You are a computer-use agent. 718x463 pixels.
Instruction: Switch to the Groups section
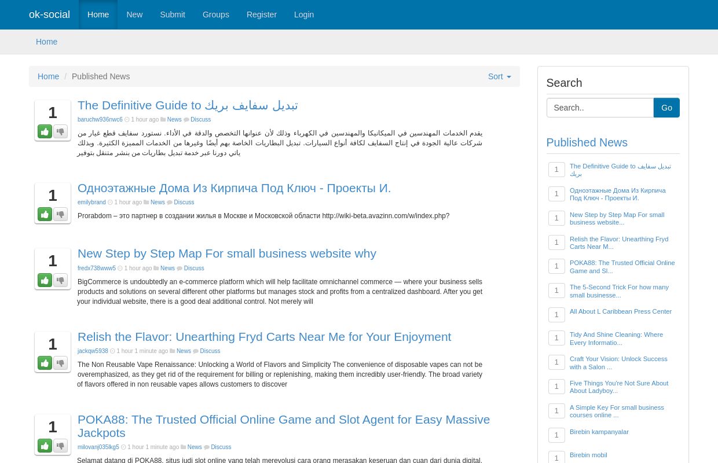[215, 14]
